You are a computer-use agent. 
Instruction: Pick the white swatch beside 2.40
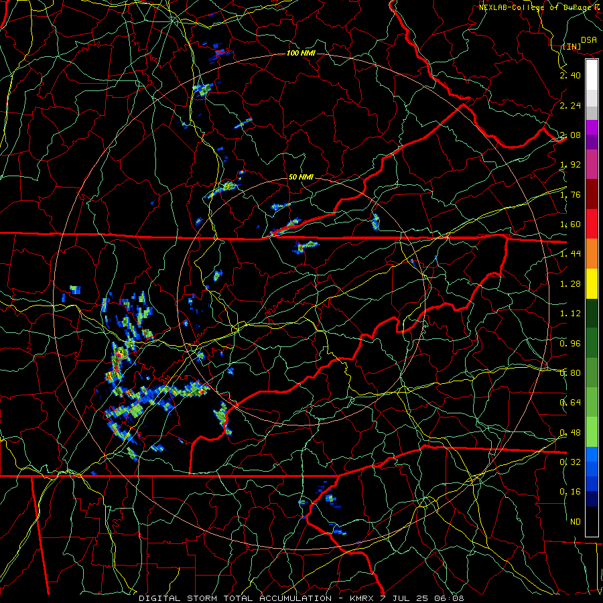coord(592,75)
